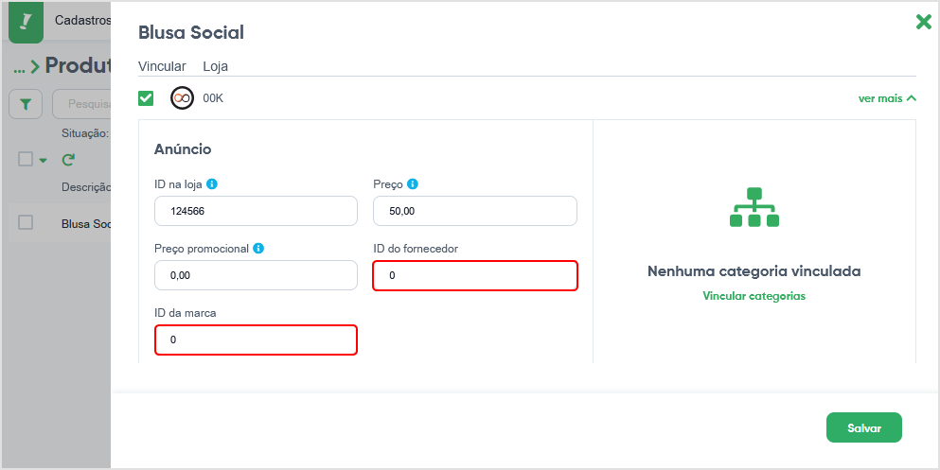
Task: Open the Vincular categorias link
Action: 754,296
